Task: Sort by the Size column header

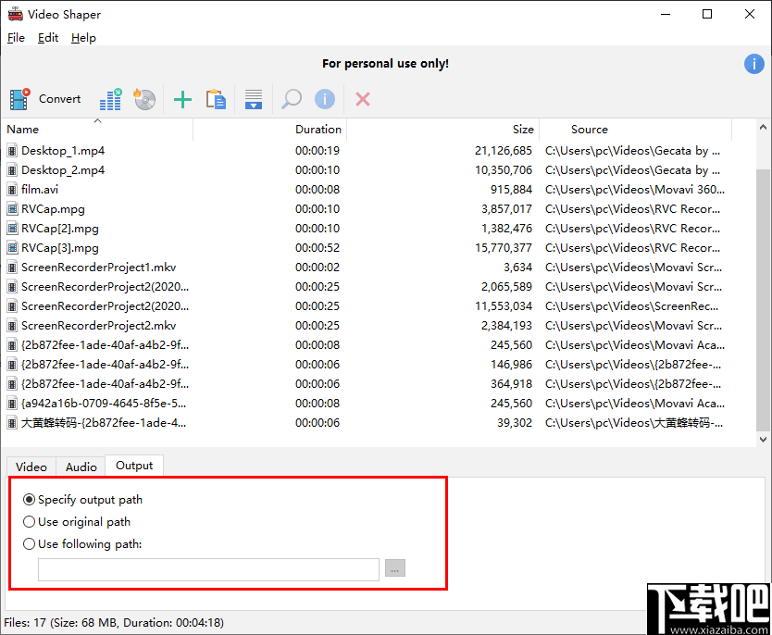Action: [x=443, y=130]
